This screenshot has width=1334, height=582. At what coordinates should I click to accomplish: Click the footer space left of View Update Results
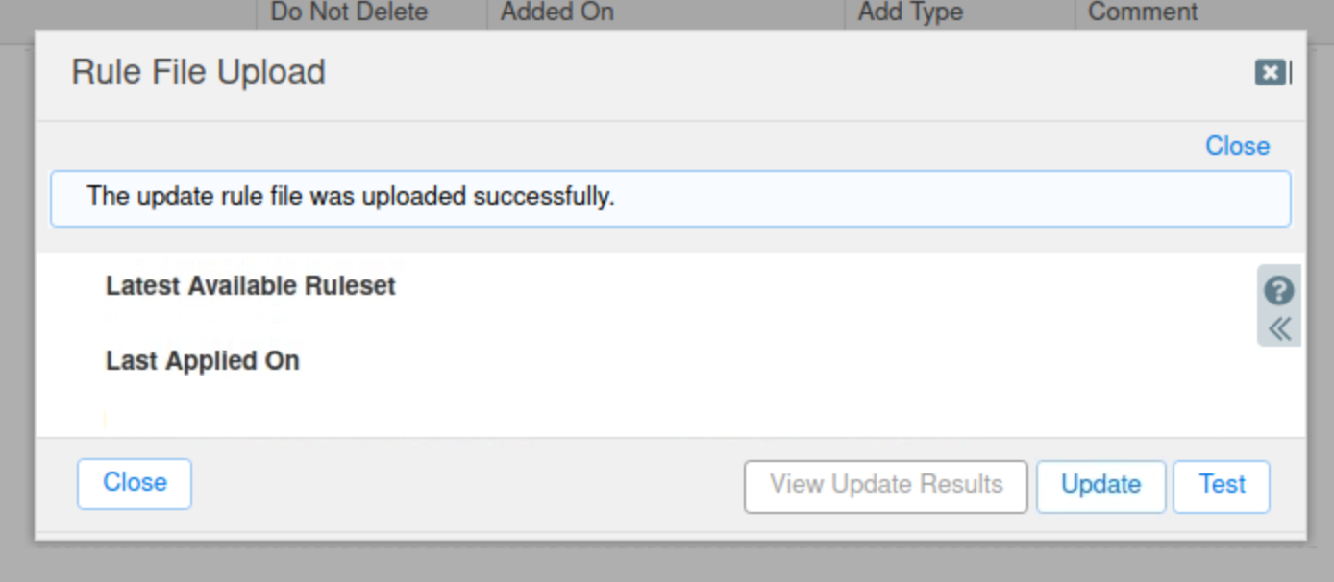click(461, 485)
